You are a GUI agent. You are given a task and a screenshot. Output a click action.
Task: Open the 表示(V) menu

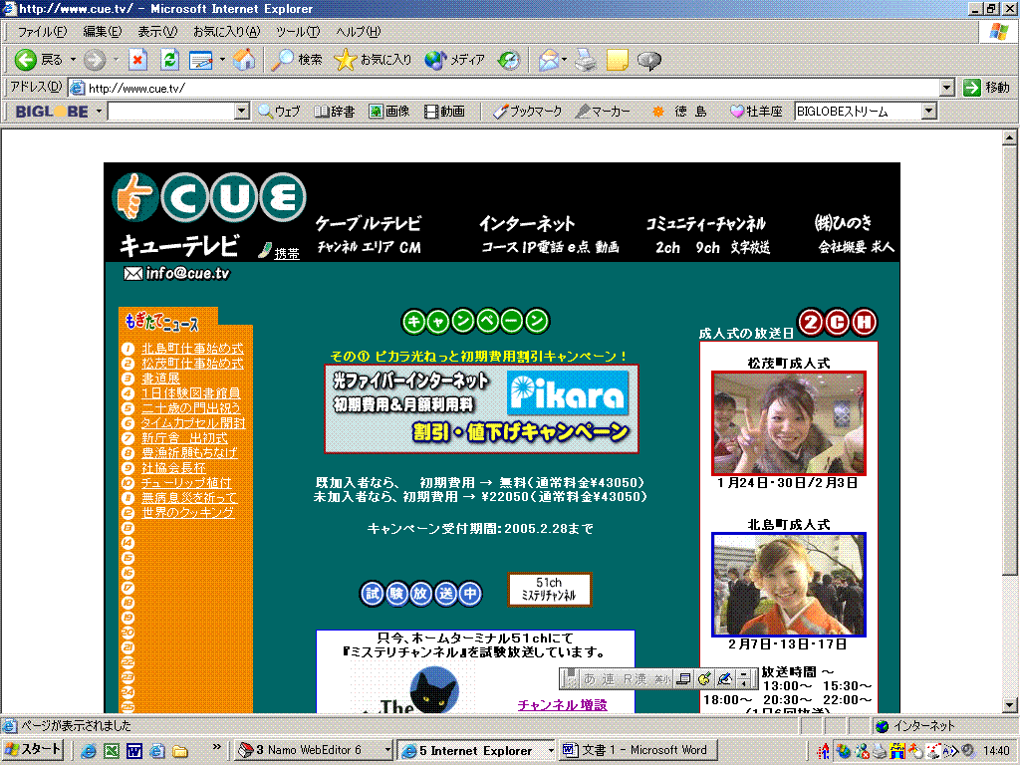pos(157,31)
